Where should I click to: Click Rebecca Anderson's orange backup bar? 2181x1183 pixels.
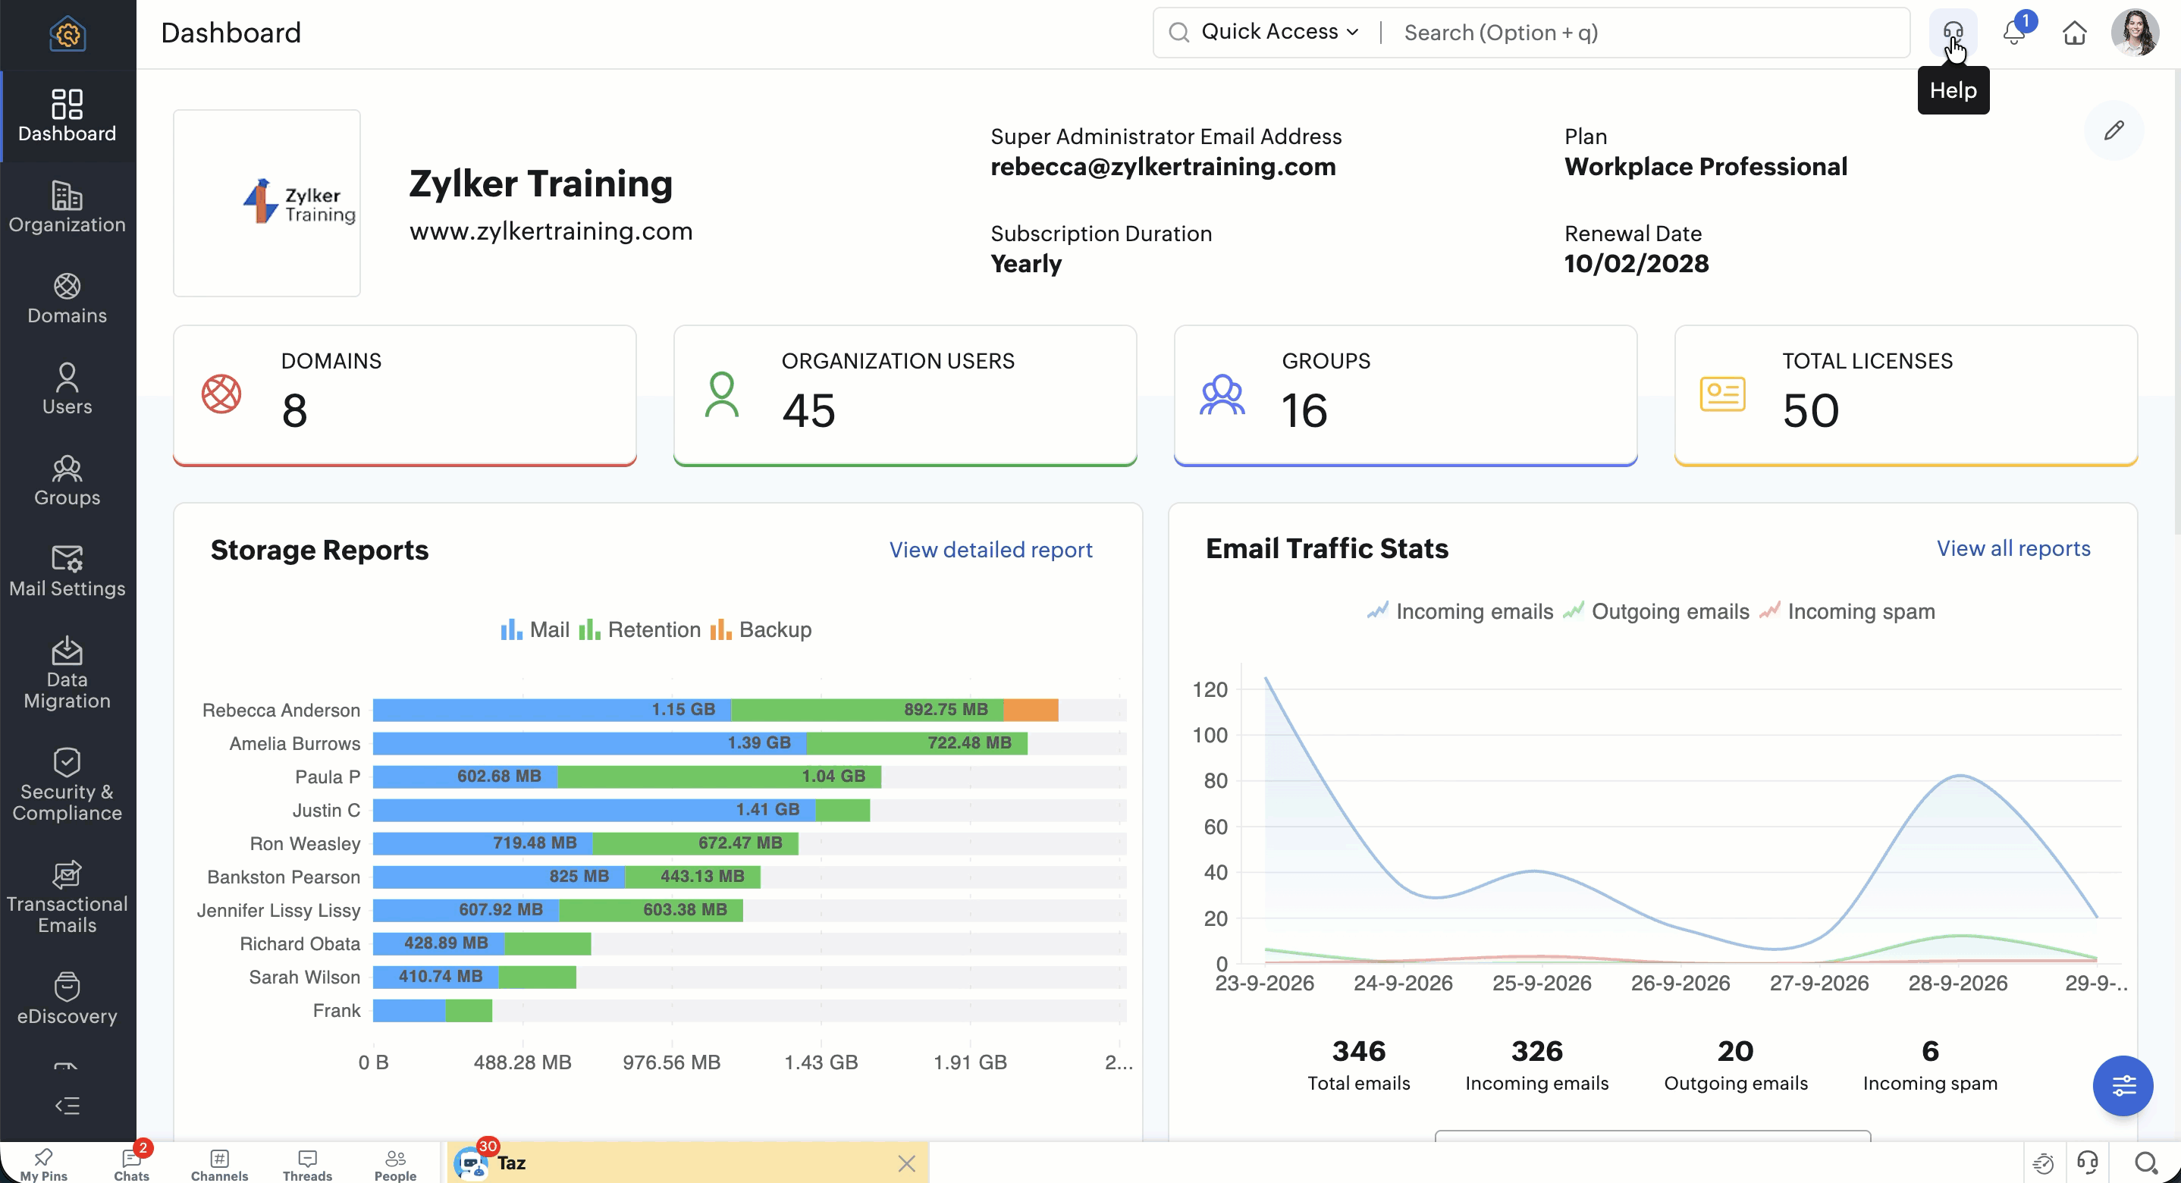1031,710
